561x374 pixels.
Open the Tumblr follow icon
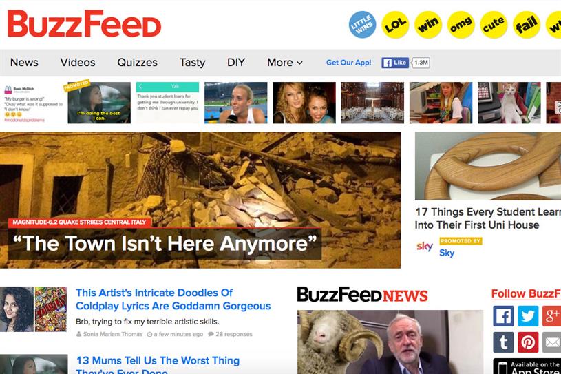503,342
